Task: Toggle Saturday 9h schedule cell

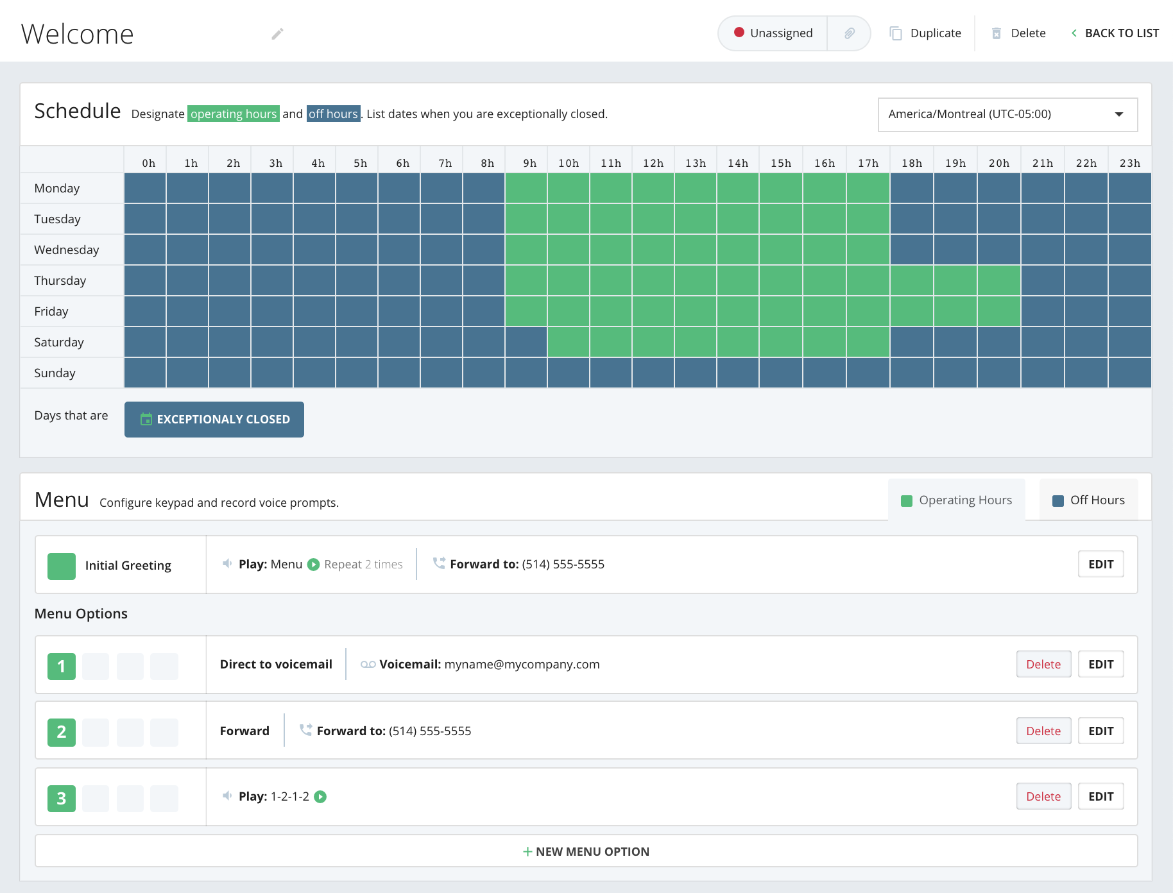Action: point(526,342)
